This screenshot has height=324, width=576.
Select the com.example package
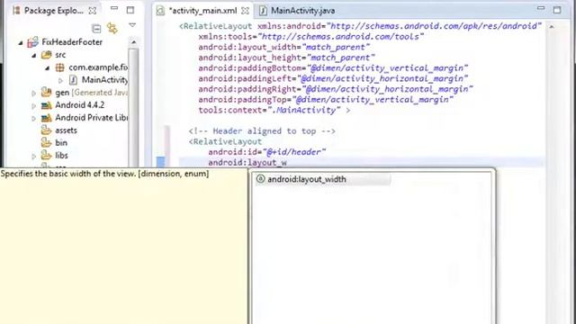(x=98, y=67)
